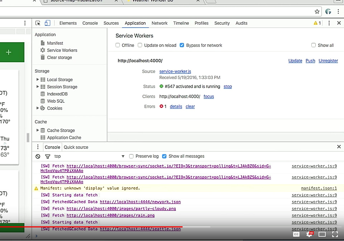344x241 pixels.
Task: Uncheck Show all messages
Action: [164, 156]
